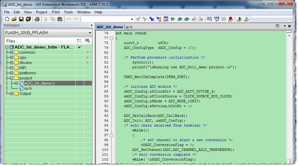Click the Redo arrow icon
Image resolution: width=298 pixels, height=166 pixels.
pos(76,19)
